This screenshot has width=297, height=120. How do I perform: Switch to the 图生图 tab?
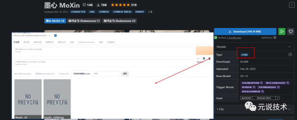tap(26, 42)
